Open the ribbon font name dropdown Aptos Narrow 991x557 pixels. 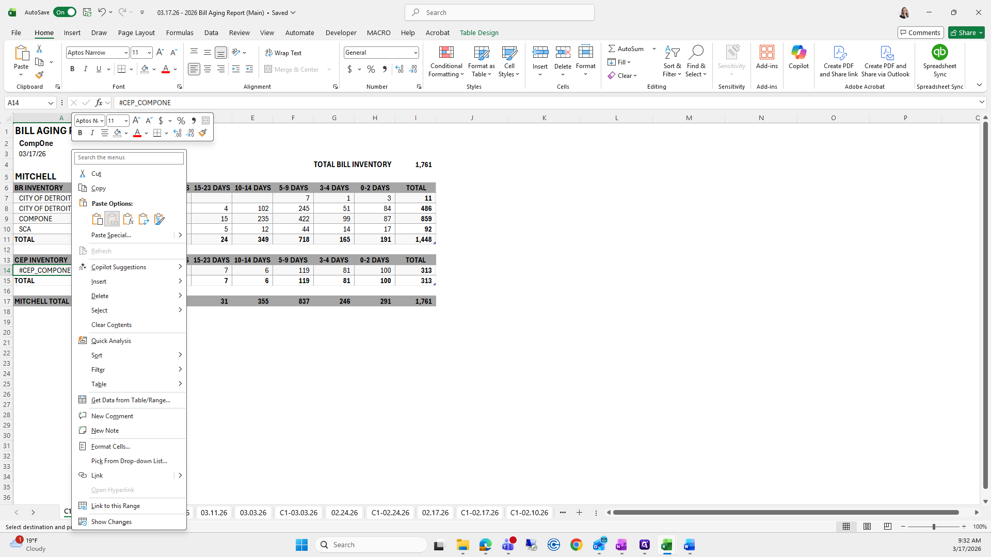pyautogui.click(x=125, y=53)
